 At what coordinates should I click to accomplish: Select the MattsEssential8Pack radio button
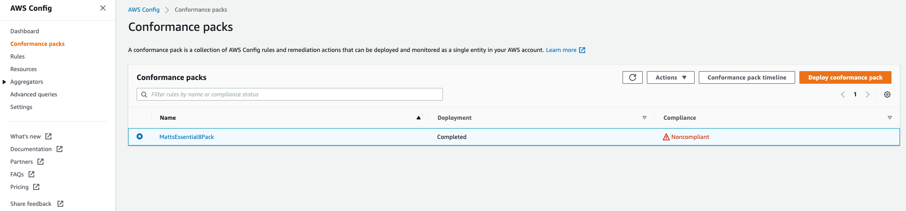[x=139, y=137]
